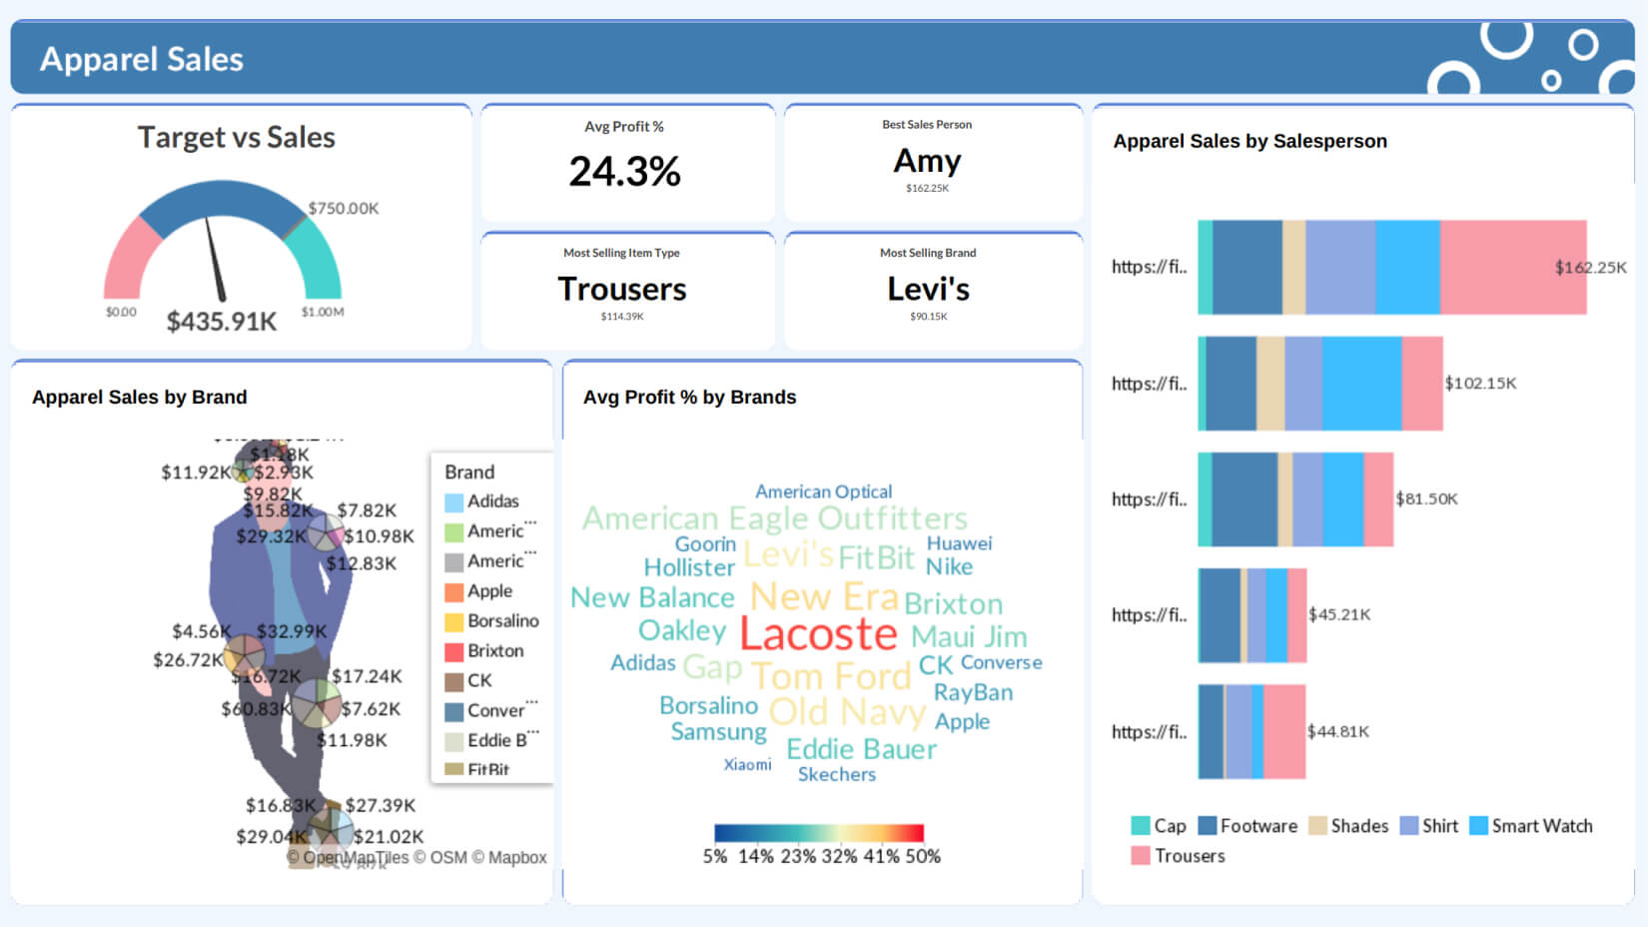Click the Trousers legend item
Screen dimensions: 1648x927
click(1178, 856)
